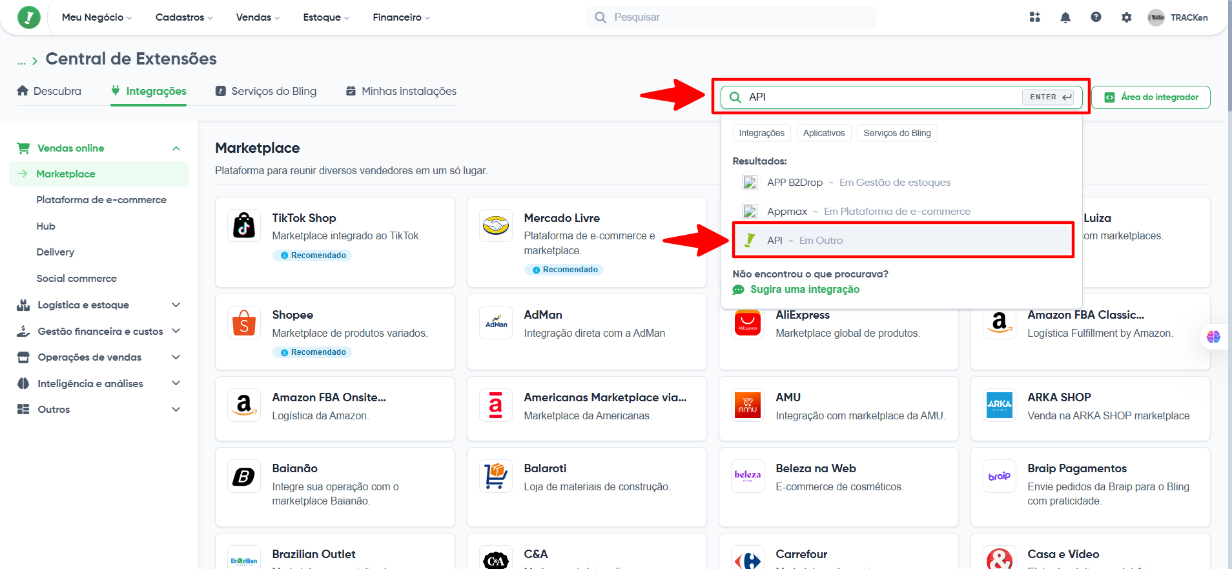Image resolution: width=1232 pixels, height=569 pixels.
Task: Click the Baianão logo
Action: tap(244, 476)
